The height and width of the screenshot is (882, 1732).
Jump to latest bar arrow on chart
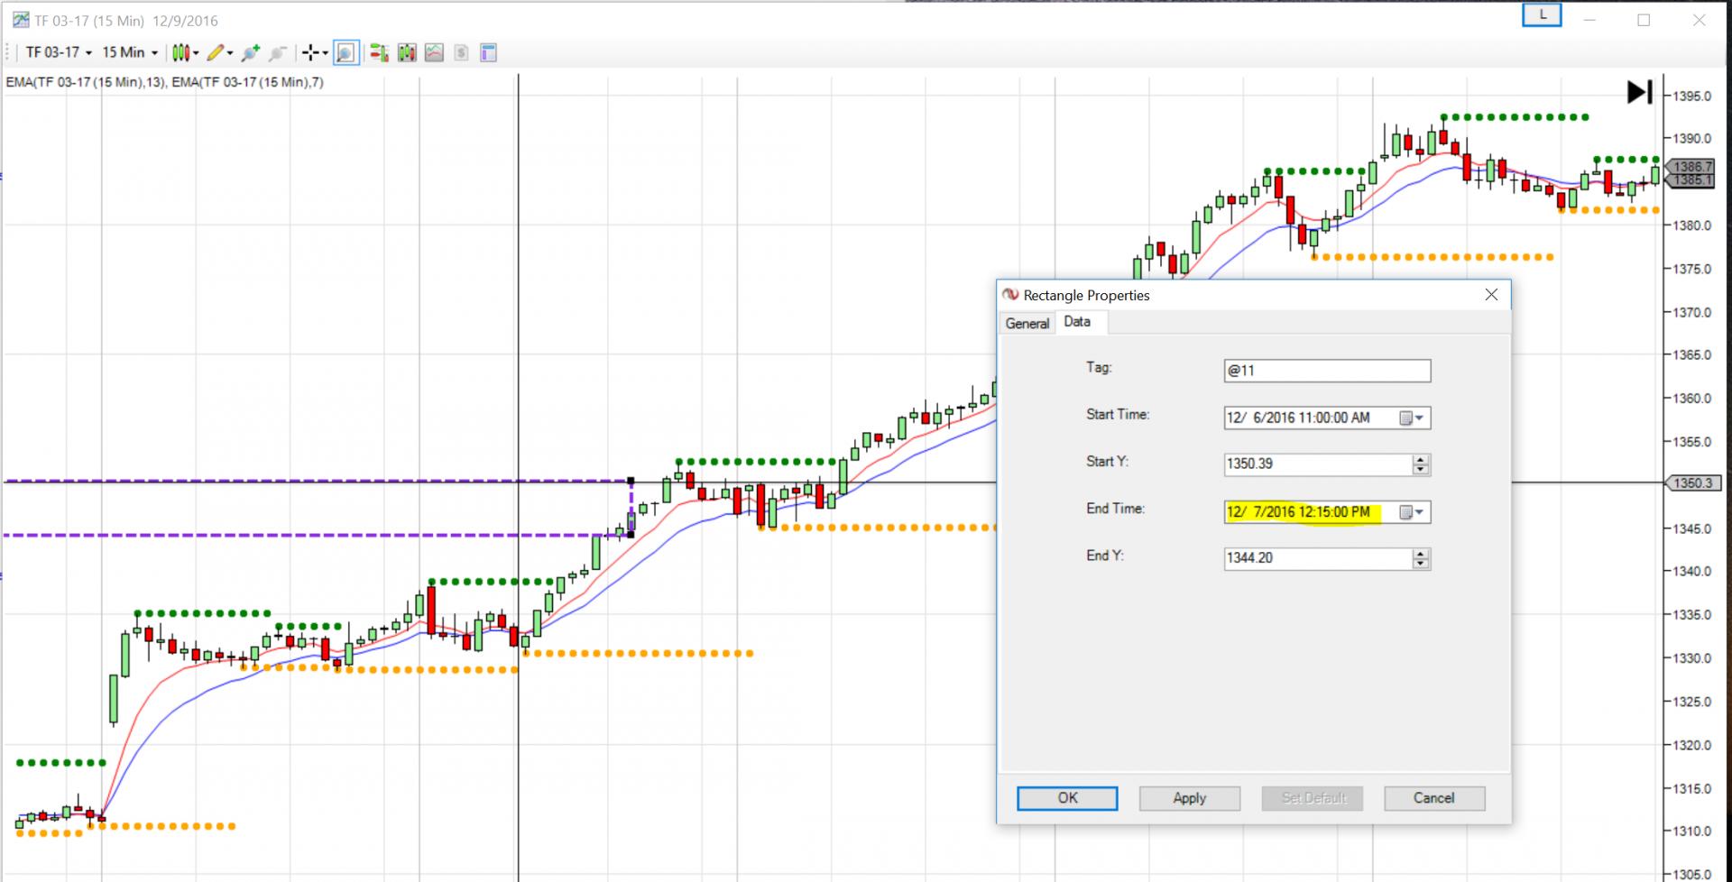1639,92
